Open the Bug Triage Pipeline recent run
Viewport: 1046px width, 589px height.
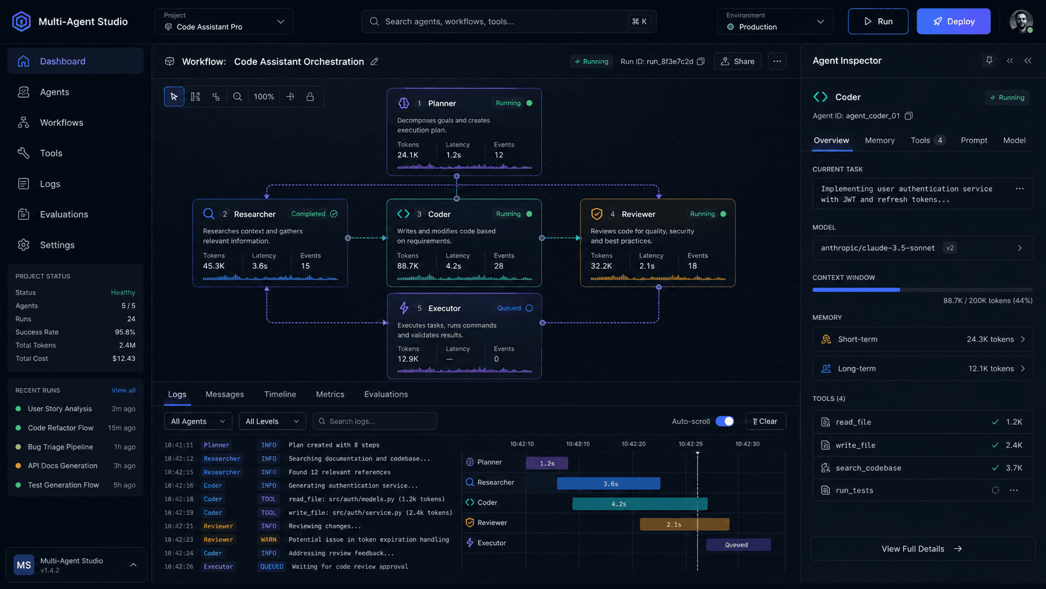pyautogui.click(x=75, y=447)
